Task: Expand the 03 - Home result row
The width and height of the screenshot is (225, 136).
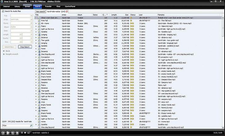Action: point(36,23)
